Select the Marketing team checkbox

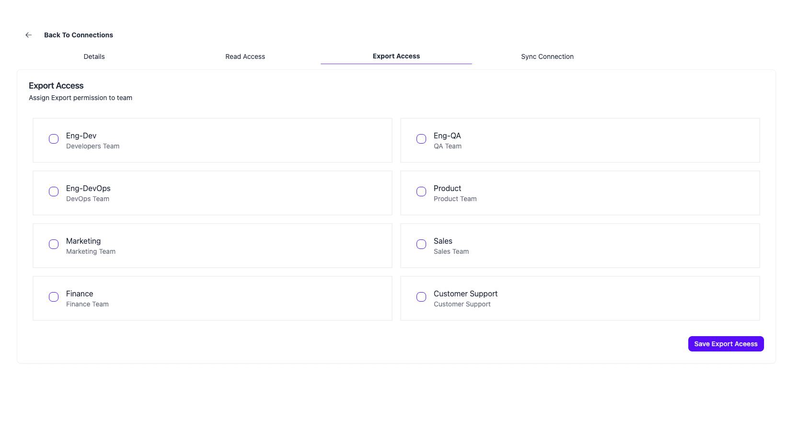tap(54, 244)
